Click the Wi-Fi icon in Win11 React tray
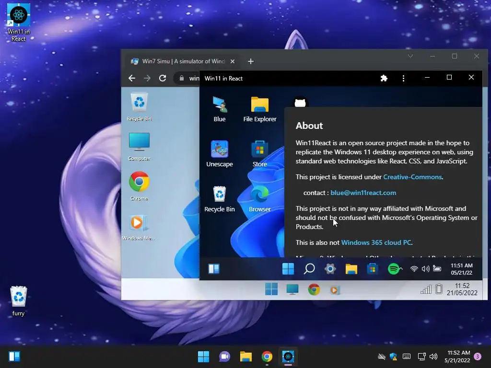491x368 pixels. pos(414,268)
